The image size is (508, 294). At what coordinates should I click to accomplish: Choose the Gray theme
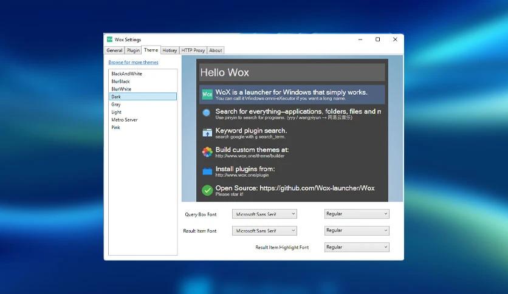point(143,104)
